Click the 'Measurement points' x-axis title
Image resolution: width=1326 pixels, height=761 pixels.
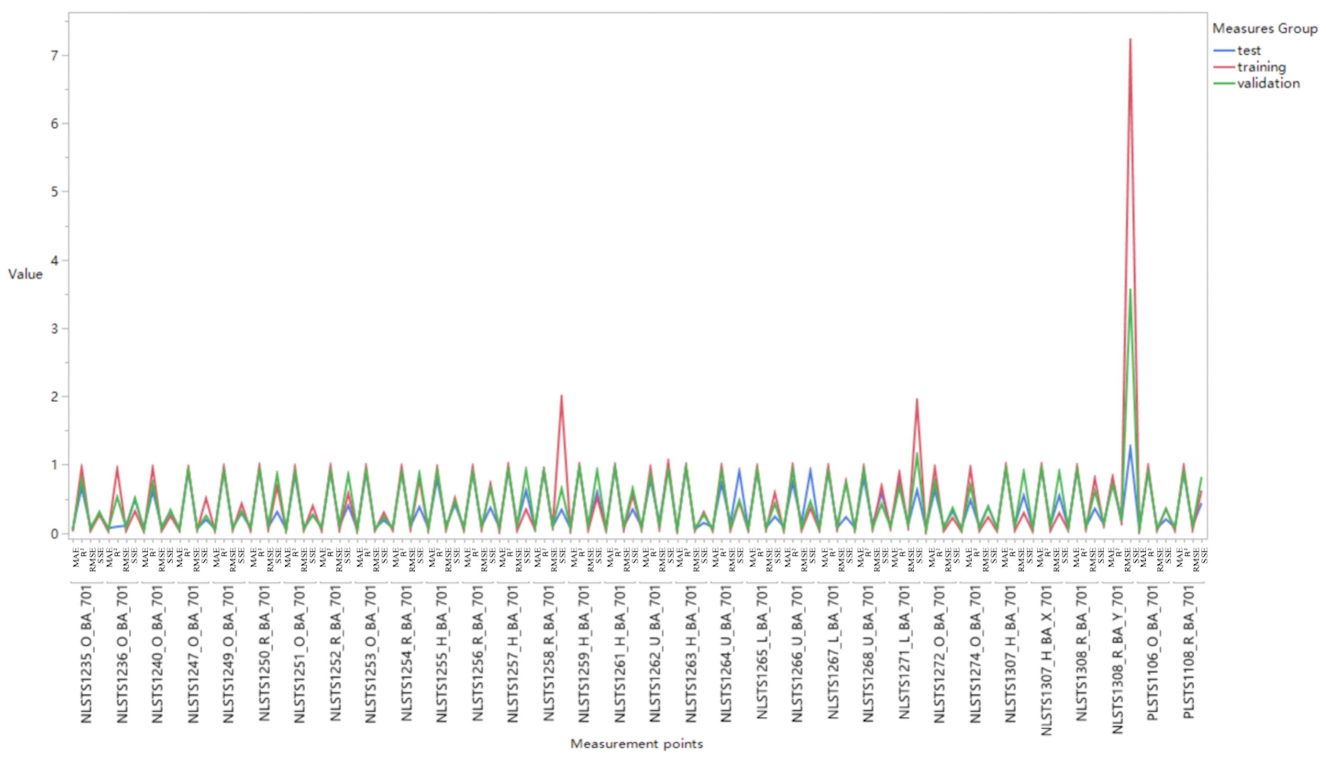(x=636, y=744)
